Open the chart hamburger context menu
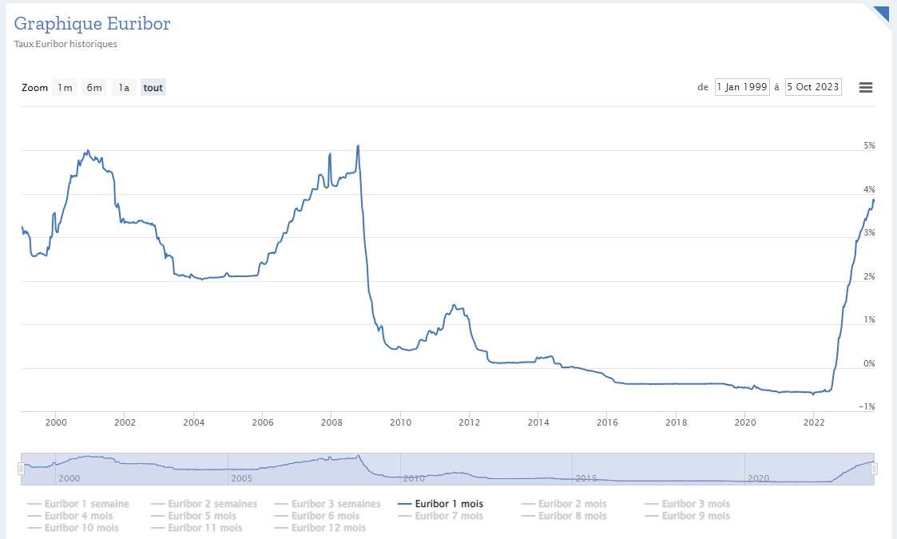The height and width of the screenshot is (539, 897). pos(866,88)
